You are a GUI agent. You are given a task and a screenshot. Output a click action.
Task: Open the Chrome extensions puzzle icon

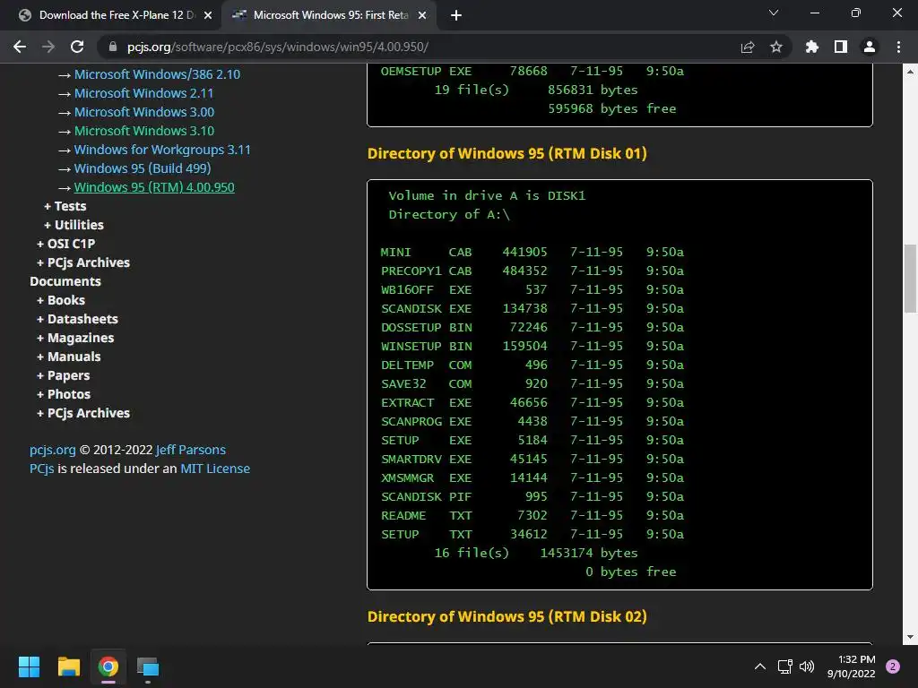coord(812,47)
